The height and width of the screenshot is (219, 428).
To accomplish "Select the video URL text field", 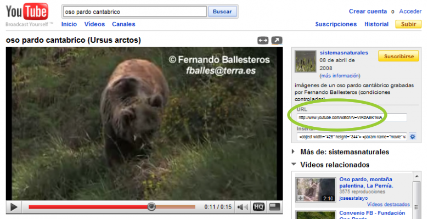I will click(352, 117).
